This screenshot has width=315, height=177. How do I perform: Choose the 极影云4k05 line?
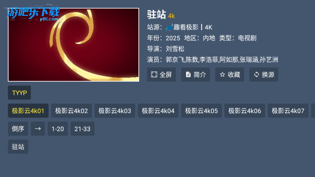[201, 111]
